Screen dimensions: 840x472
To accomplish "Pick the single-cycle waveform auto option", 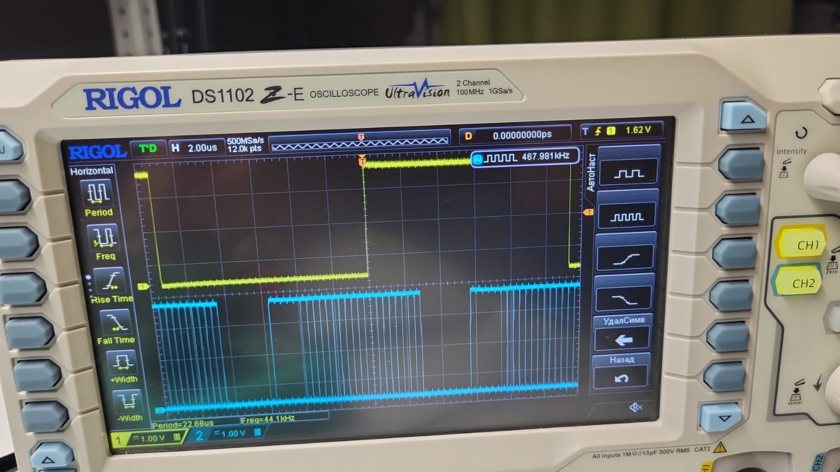I will 628,173.
